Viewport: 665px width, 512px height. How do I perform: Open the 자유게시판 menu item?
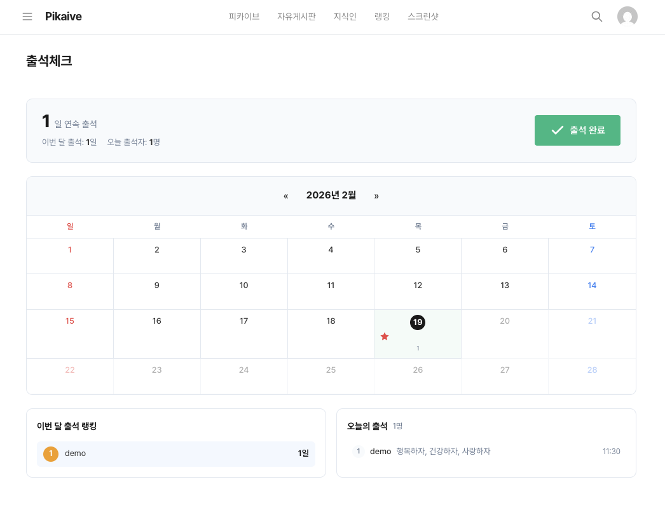(296, 17)
